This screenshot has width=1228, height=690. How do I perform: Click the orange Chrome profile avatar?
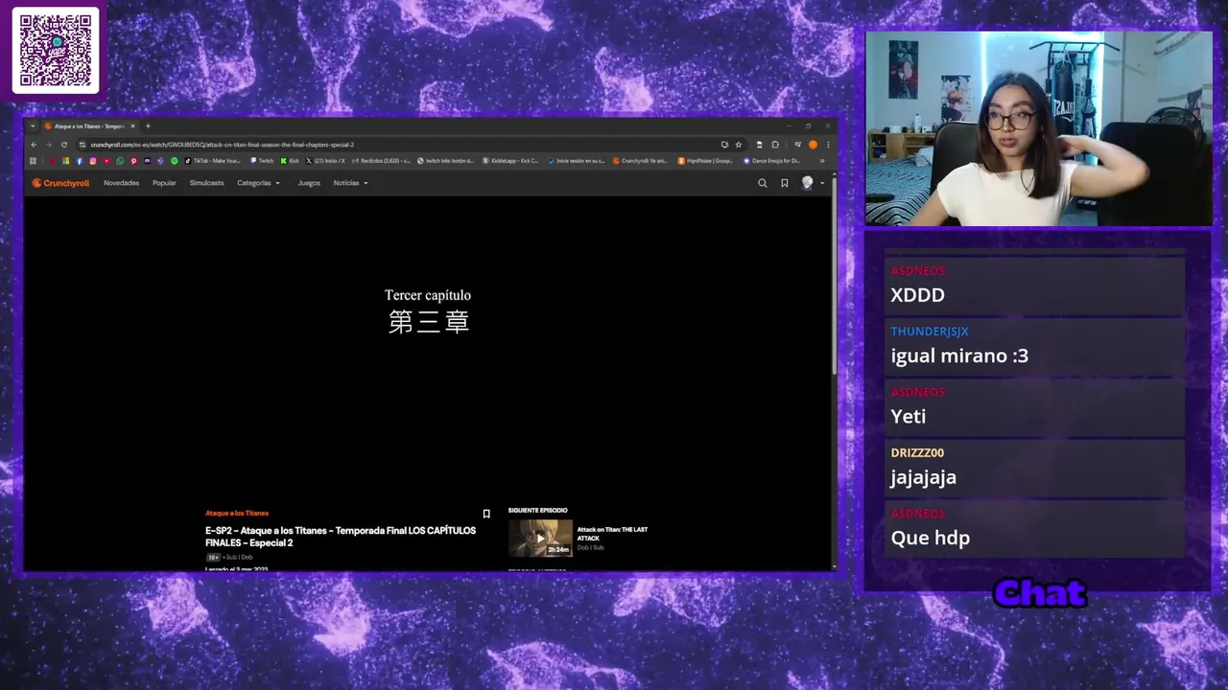813,145
